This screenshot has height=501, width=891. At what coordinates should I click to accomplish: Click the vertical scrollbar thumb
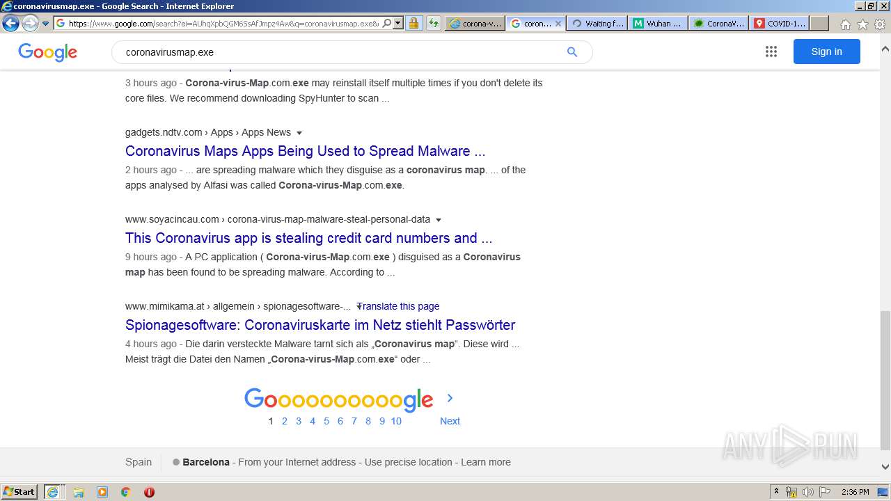coord(885,381)
